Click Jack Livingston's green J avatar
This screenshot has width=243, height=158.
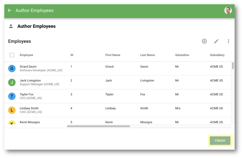pyautogui.click(x=12, y=82)
